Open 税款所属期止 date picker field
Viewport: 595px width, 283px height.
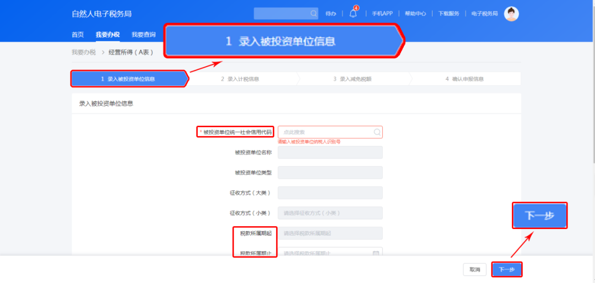pyautogui.click(x=330, y=252)
